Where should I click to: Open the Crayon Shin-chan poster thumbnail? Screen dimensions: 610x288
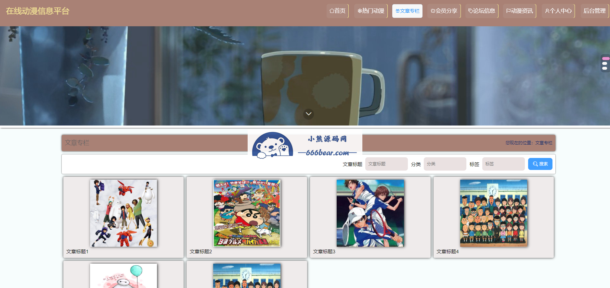(x=247, y=213)
